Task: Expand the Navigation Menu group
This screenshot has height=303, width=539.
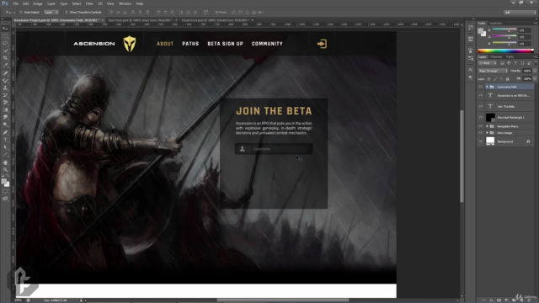Action: [487, 126]
